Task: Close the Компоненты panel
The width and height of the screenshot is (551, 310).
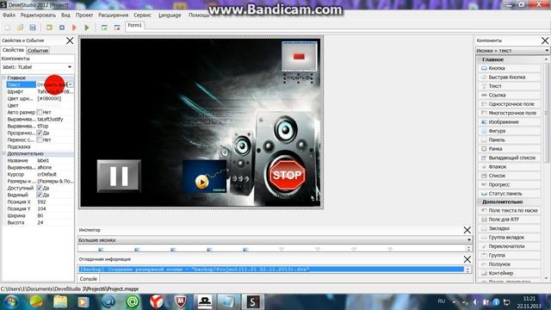Action: tap(545, 40)
